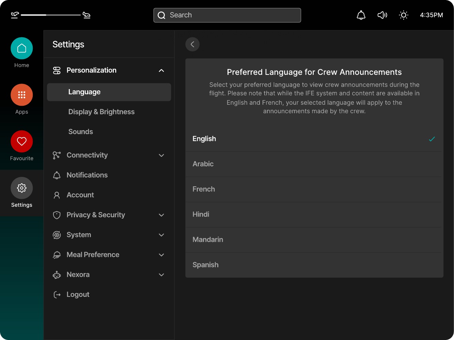The image size is (454, 340).
Task: Choose Hindi for crew announcements
Action: 314,214
